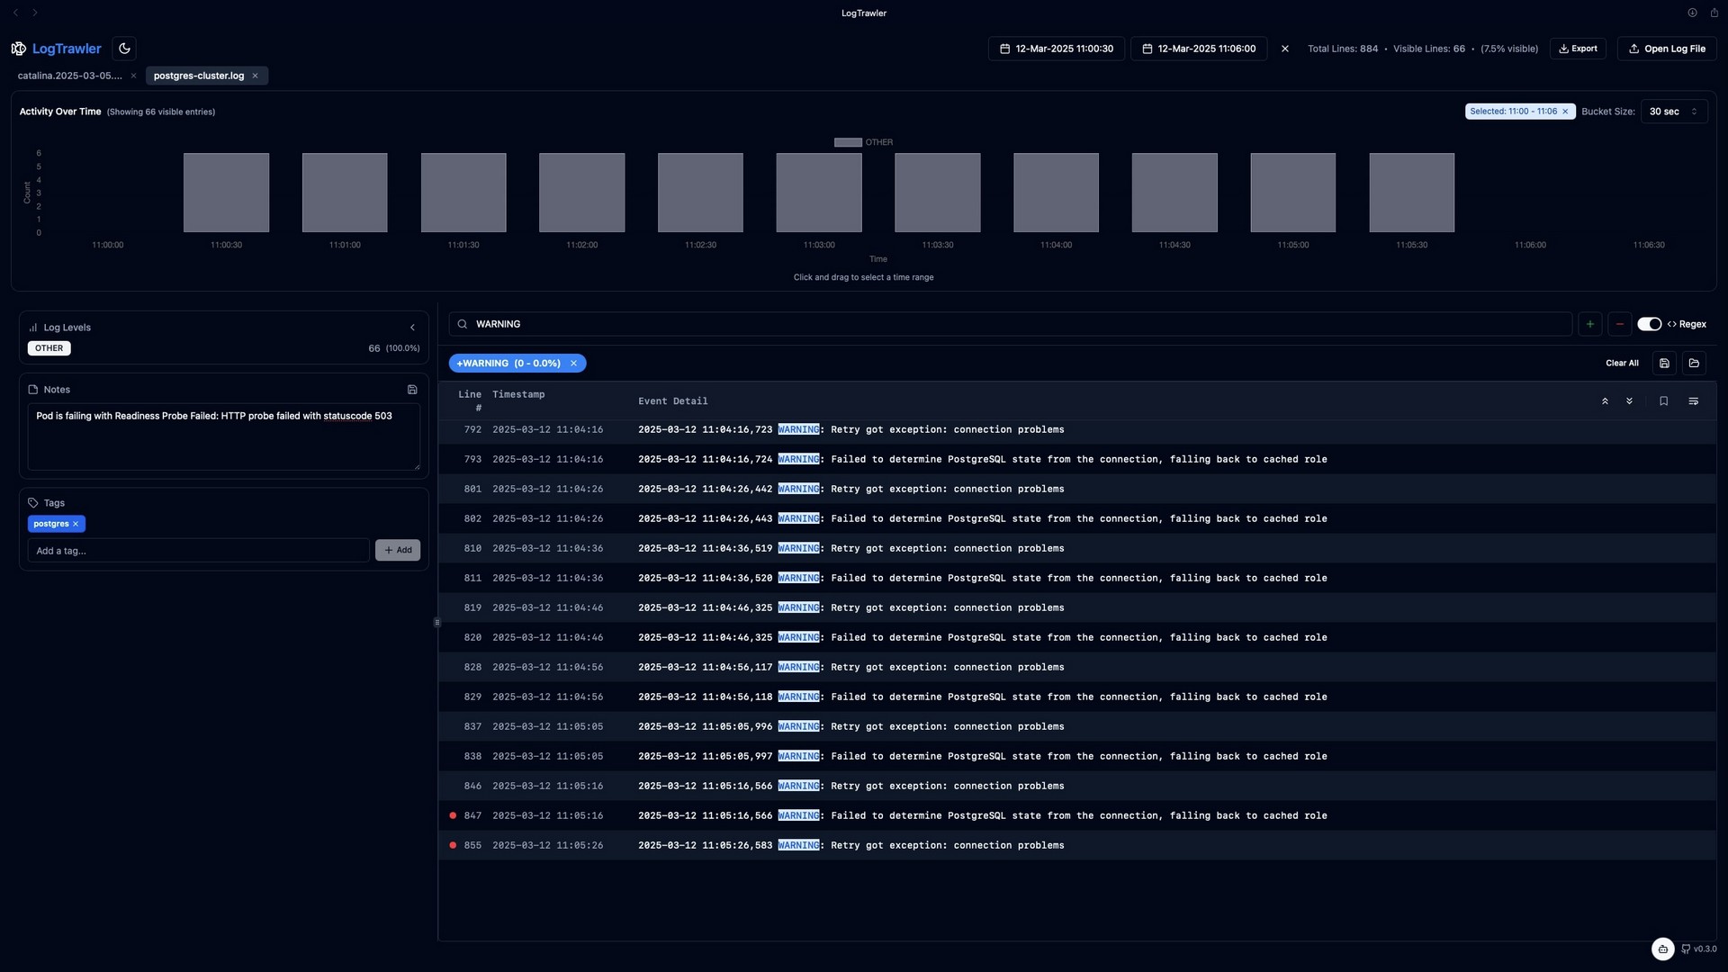
Task: Click the search magnifier icon
Action: (463, 324)
